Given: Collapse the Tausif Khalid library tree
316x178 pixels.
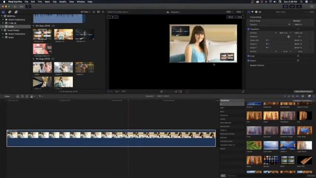Looking at the screenshot, I should 2,30.
